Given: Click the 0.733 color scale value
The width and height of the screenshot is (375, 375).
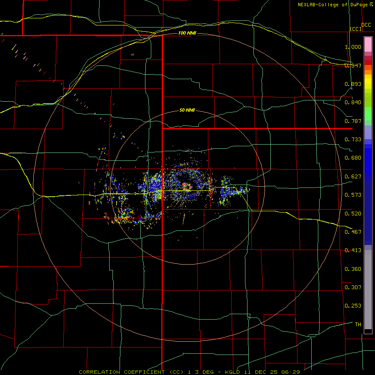Looking at the screenshot, I should tap(353, 140).
